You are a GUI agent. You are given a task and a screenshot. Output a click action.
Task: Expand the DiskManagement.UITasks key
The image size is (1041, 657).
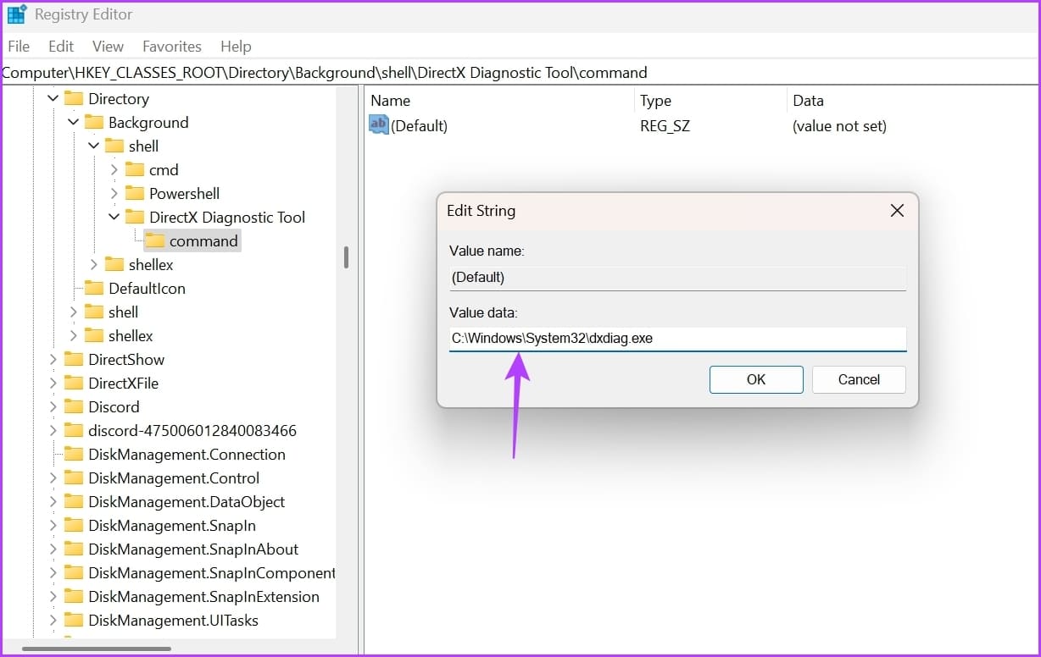coord(53,621)
